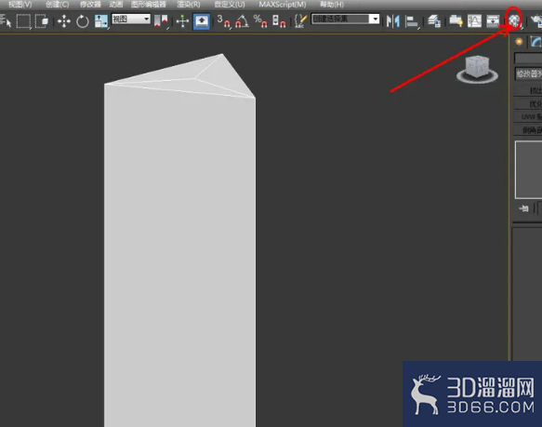Screen dimensions: 542x427
Task: Click the object name input field
Action: pyautogui.click(x=528, y=58)
